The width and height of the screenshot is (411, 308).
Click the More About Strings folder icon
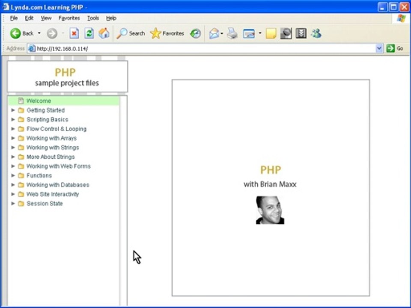(21, 157)
